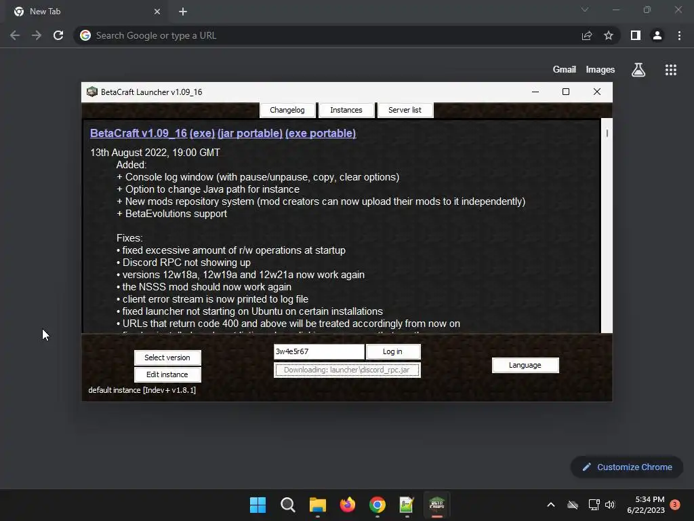The width and height of the screenshot is (694, 521).
Task: Reload the Chrome page
Action: point(58,35)
